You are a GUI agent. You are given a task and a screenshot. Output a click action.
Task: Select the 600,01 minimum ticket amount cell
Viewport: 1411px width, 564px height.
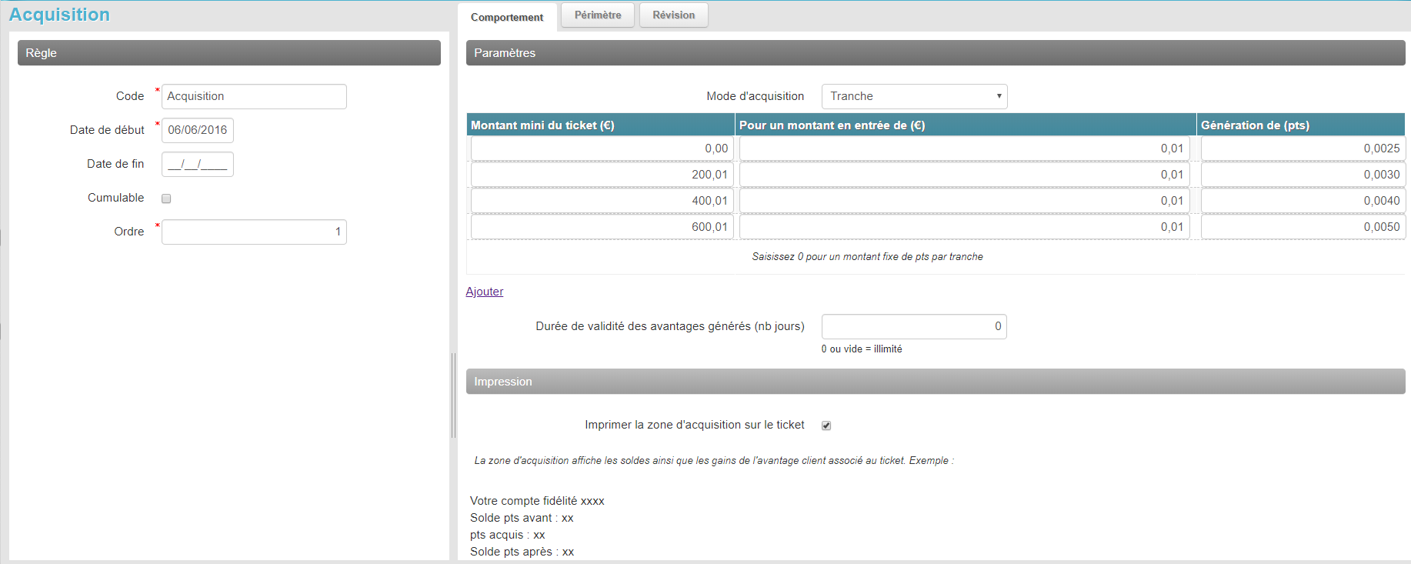[602, 227]
